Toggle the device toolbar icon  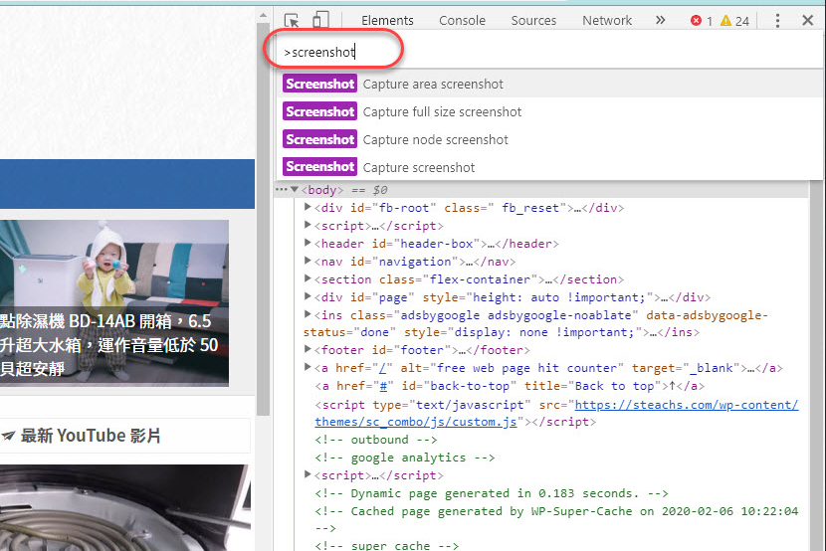(x=320, y=20)
